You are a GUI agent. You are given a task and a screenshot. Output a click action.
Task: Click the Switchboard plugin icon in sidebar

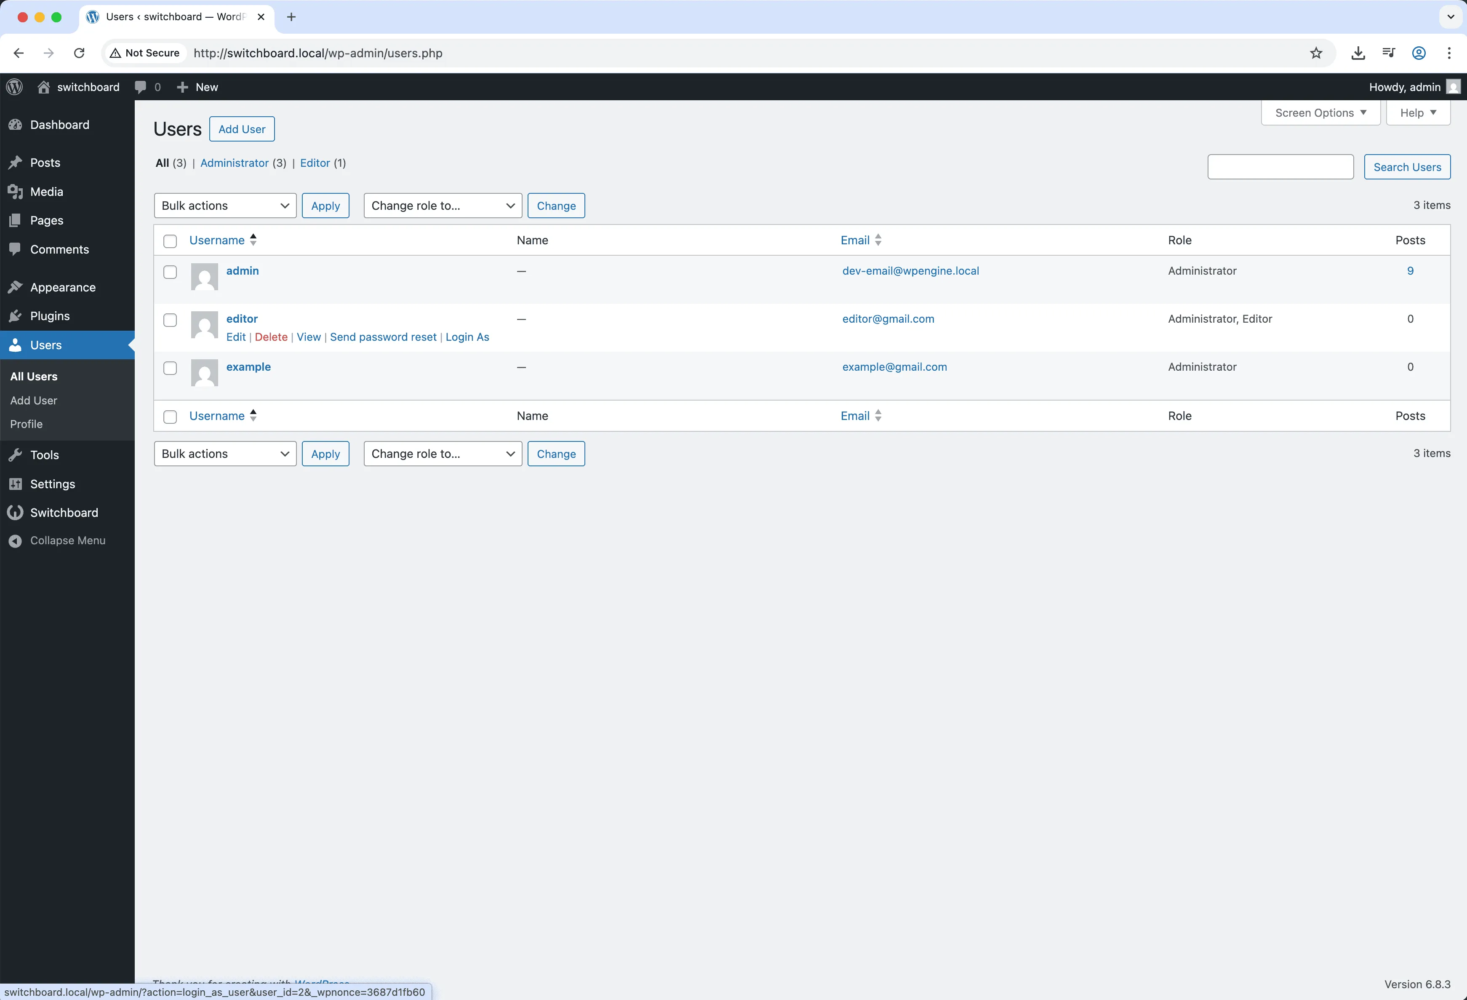tap(16, 512)
